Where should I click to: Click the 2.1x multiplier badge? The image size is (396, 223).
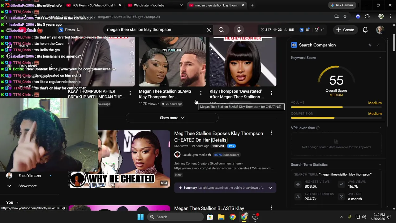point(231,146)
